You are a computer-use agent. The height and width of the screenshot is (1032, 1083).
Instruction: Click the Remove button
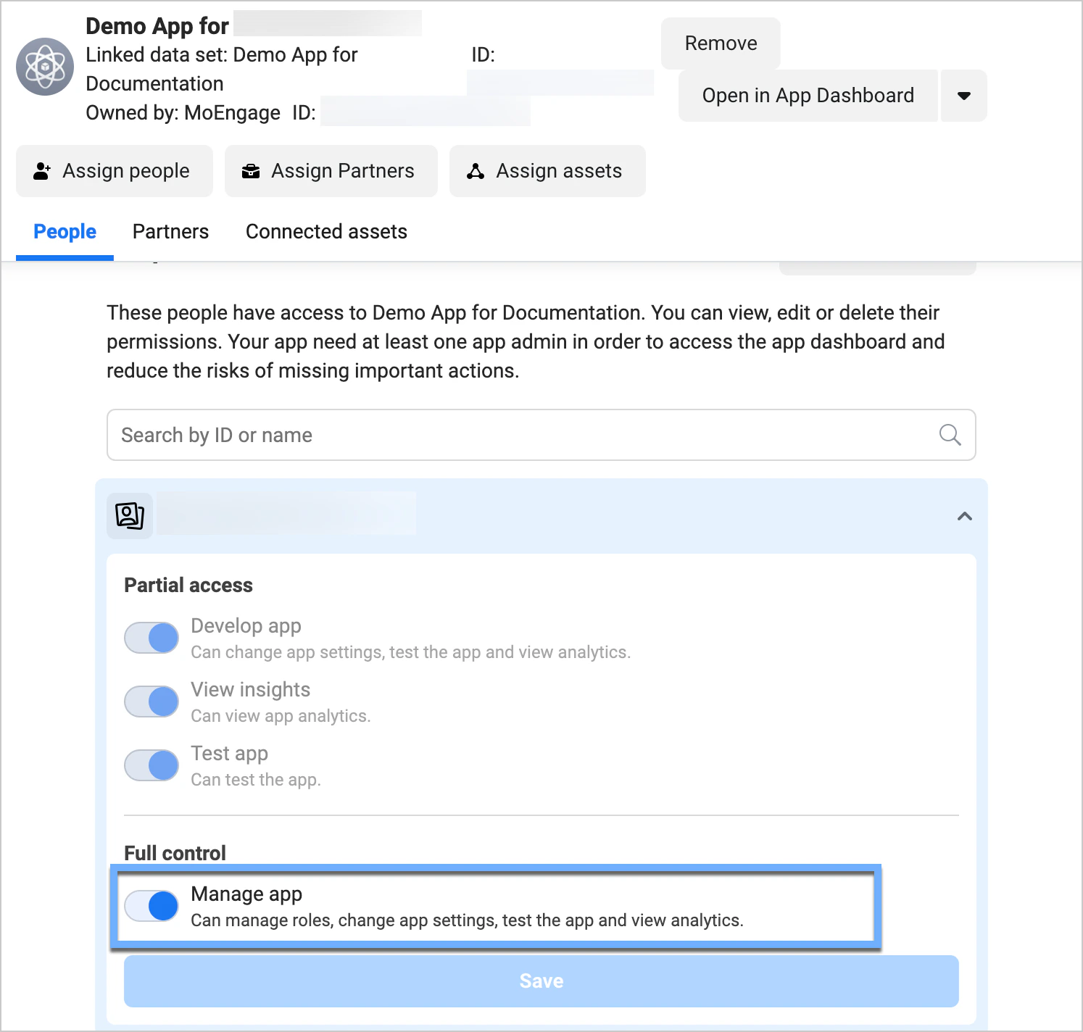[721, 43]
